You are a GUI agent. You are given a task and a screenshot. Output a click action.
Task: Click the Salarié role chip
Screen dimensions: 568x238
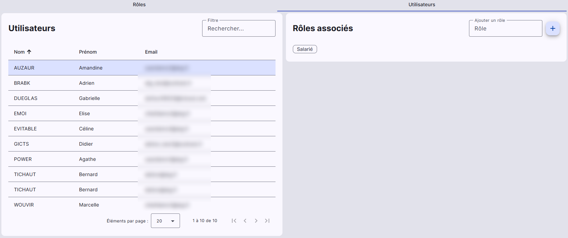(x=305, y=49)
